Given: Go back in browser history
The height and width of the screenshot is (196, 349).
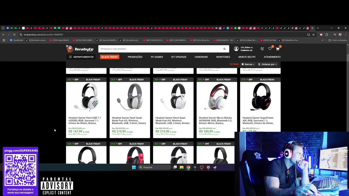Looking at the screenshot, I should click(x=3, y=35).
